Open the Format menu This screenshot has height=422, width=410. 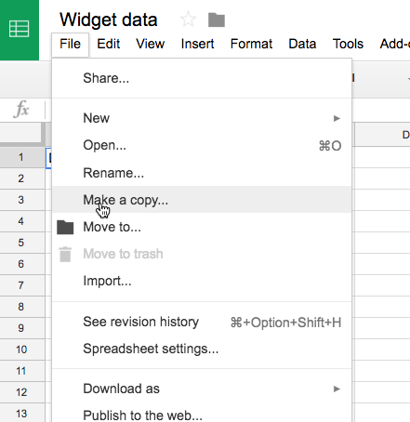point(251,44)
